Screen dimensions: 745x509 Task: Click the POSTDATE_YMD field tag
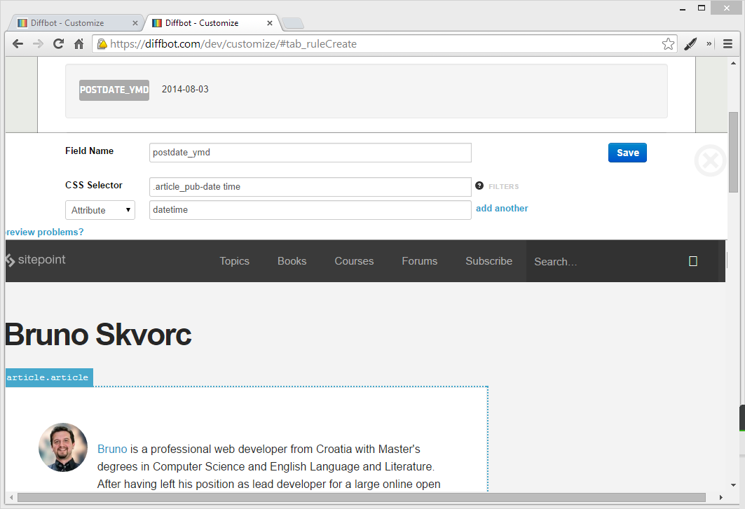click(x=114, y=90)
